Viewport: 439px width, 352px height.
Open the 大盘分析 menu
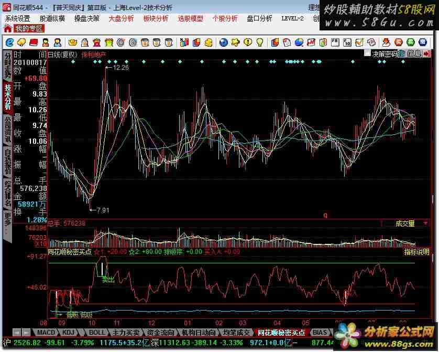(x=121, y=18)
